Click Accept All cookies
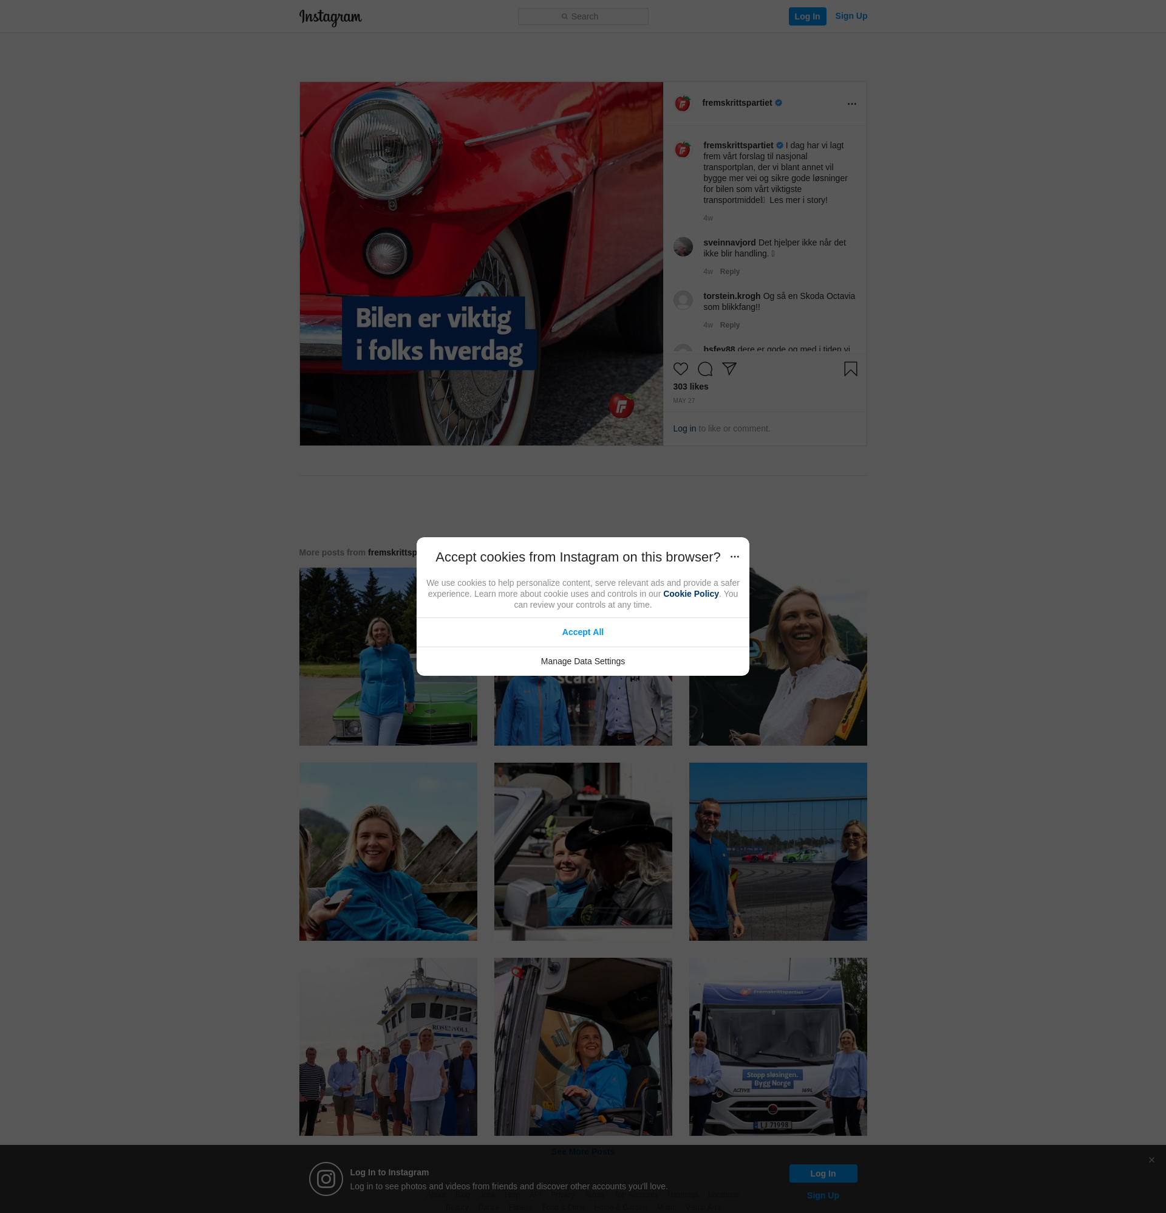 (x=582, y=633)
